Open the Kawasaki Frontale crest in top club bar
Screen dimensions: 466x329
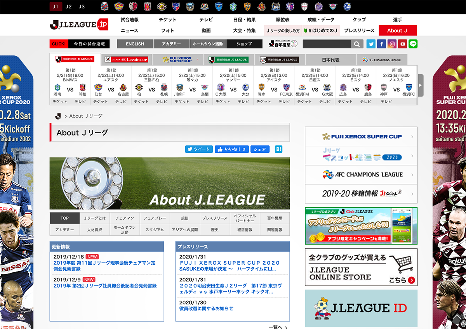pos(190,6)
